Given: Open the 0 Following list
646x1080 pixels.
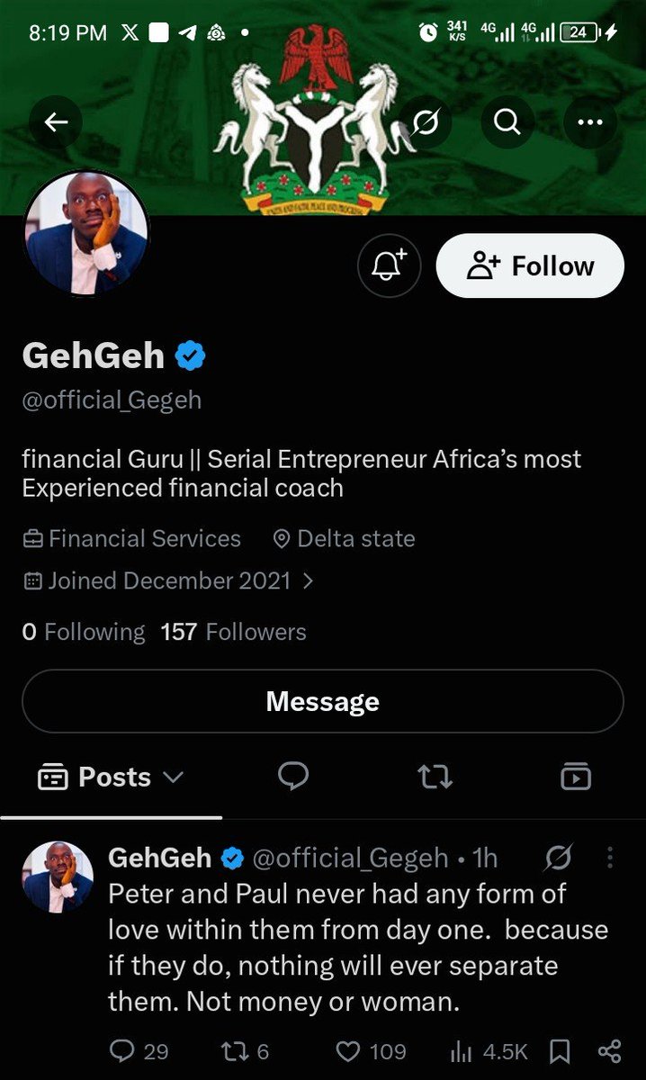Looking at the screenshot, I should tap(83, 633).
